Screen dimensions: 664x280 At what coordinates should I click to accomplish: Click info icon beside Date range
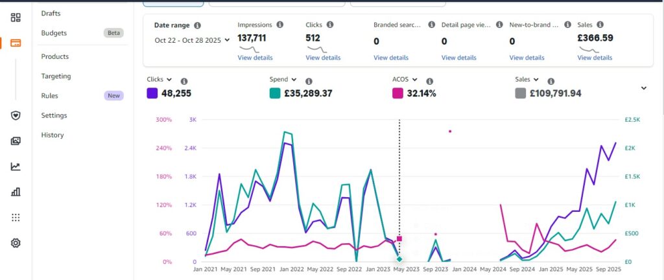point(197,25)
